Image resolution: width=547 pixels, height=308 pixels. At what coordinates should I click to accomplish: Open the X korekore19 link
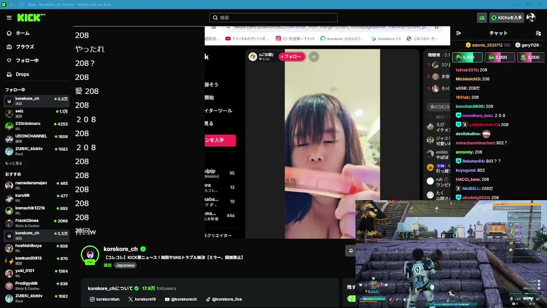tap(142, 299)
